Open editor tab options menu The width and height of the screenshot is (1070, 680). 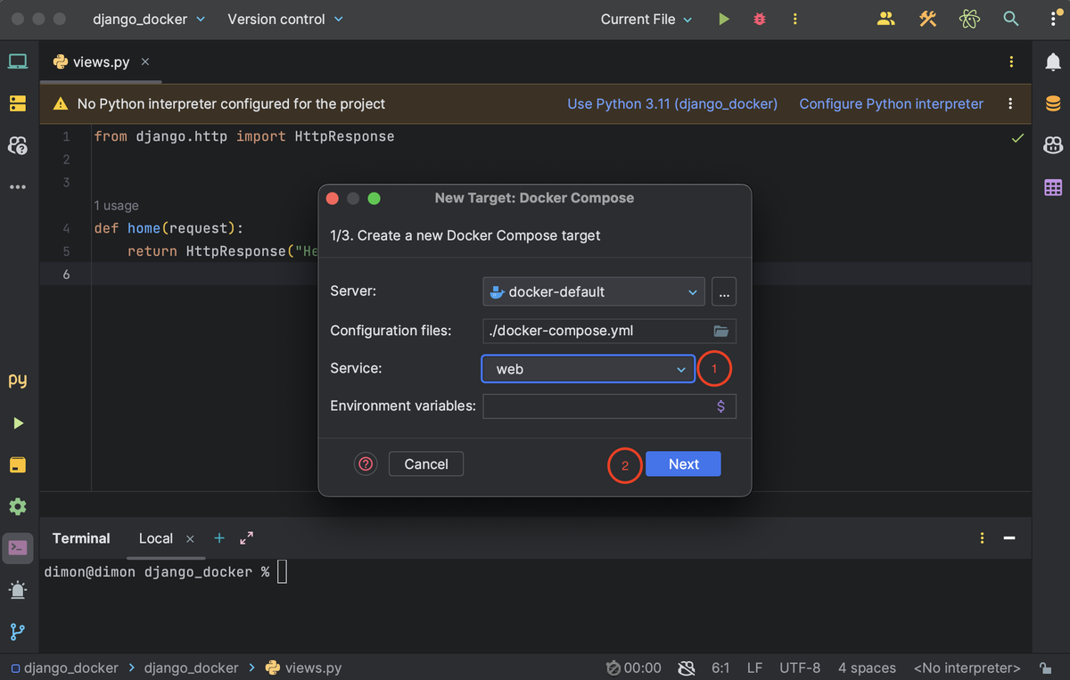click(x=1011, y=61)
